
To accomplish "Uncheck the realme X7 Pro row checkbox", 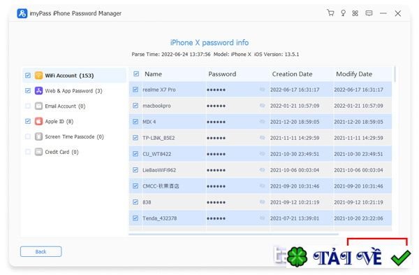I will coord(135,90).
